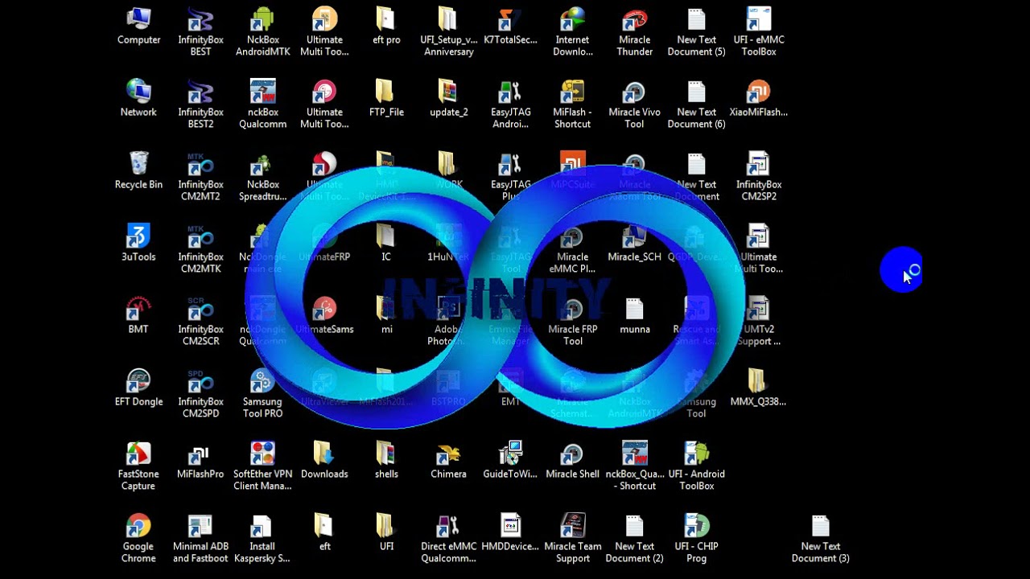Open the munna text file
The width and height of the screenshot is (1030, 579).
(x=634, y=317)
